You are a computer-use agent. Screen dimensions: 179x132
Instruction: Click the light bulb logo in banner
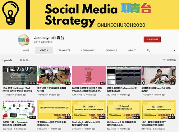(x=11, y=13)
